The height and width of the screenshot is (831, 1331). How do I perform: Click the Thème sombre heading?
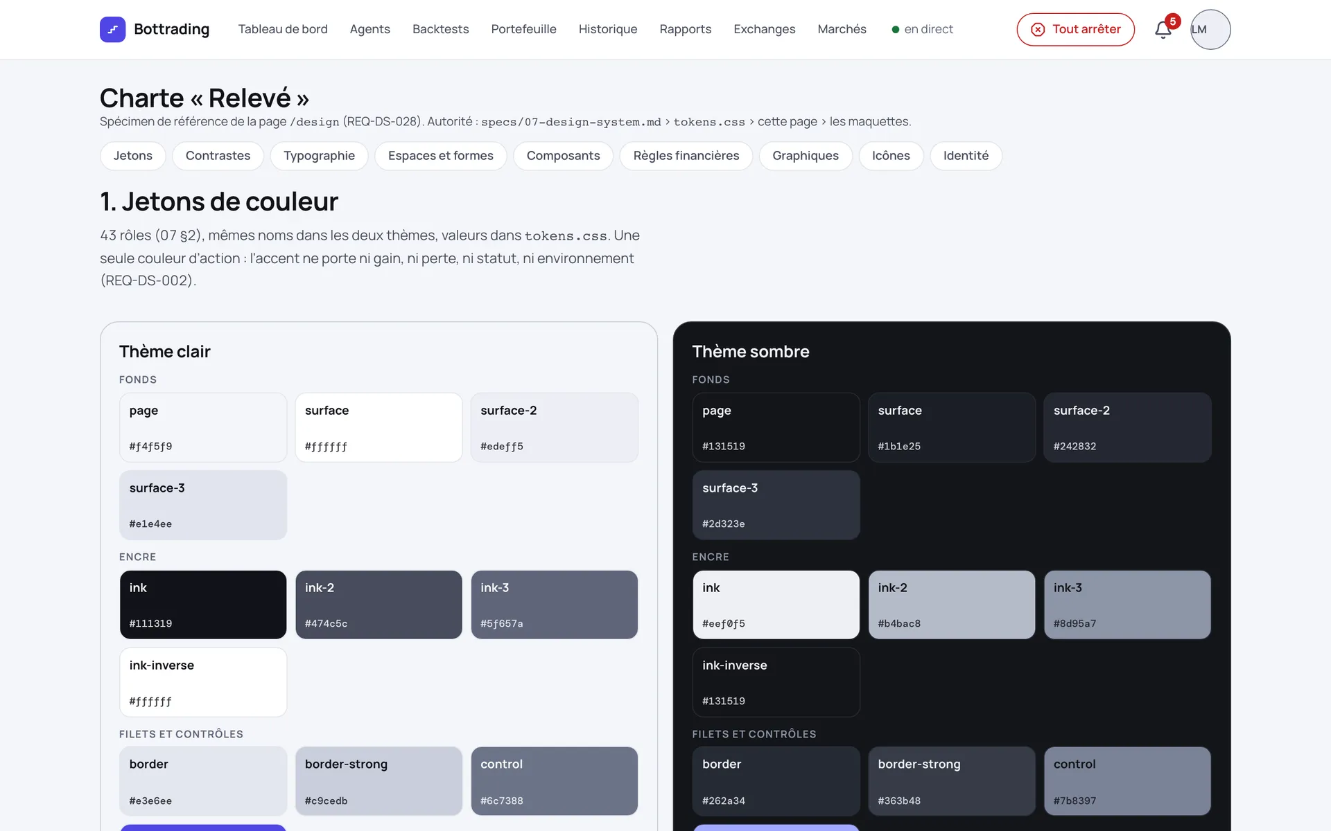pyautogui.click(x=751, y=351)
